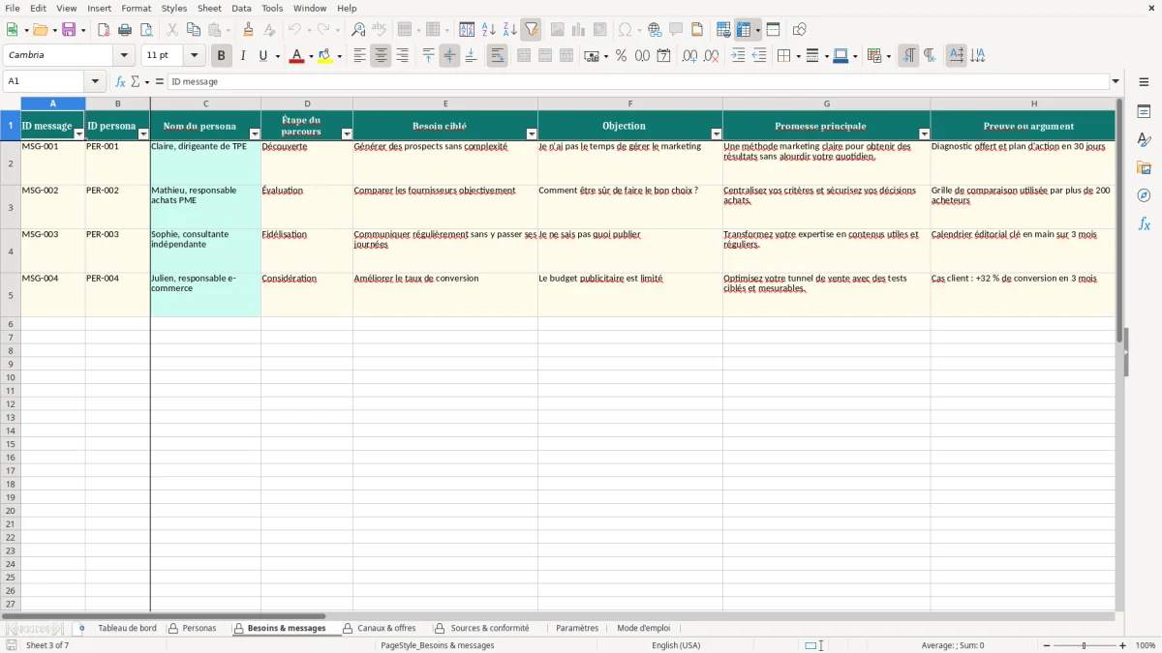Expand the formula bar
The width and height of the screenshot is (1162, 653).
point(1116,82)
